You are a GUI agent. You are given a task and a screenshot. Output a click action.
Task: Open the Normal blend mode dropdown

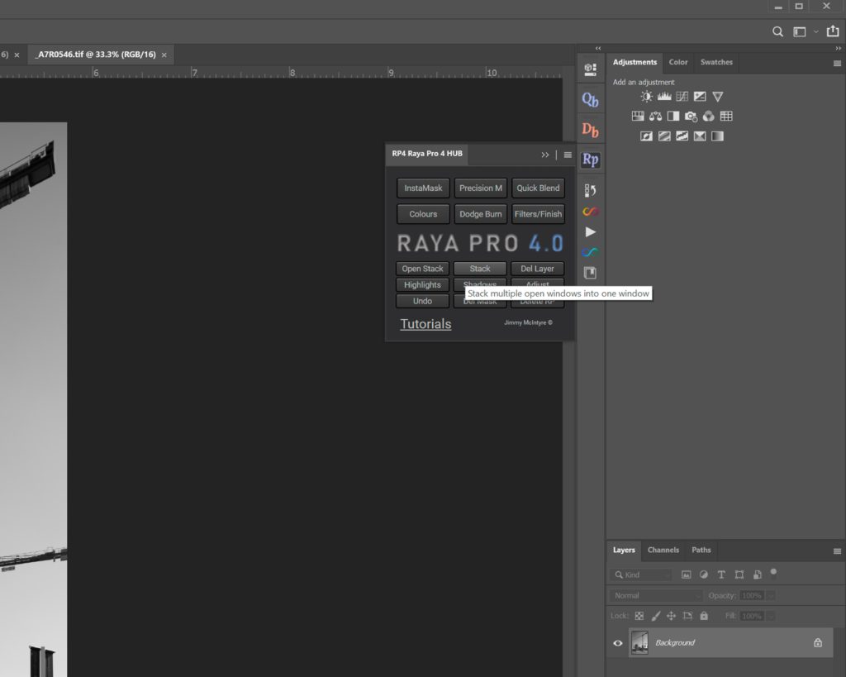(657, 595)
